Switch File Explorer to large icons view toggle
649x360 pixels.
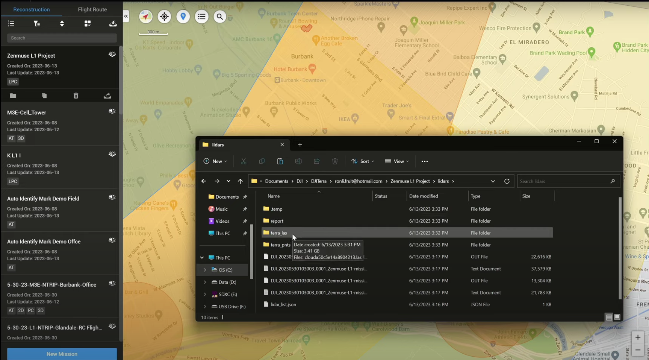617,317
